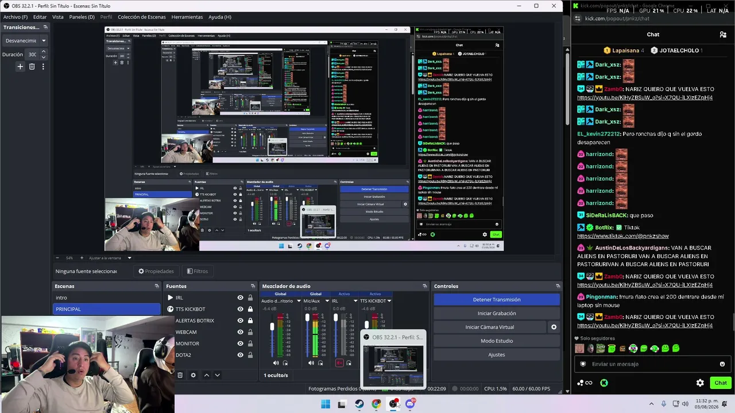Click the green Kick K emote button
Image resolution: width=735 pixels, height=413 pixels.
[x=604, y=383]
